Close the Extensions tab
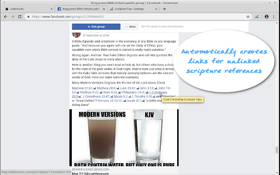Image resolution: width=280 pixels, height=175 pixels. (52, 9)
